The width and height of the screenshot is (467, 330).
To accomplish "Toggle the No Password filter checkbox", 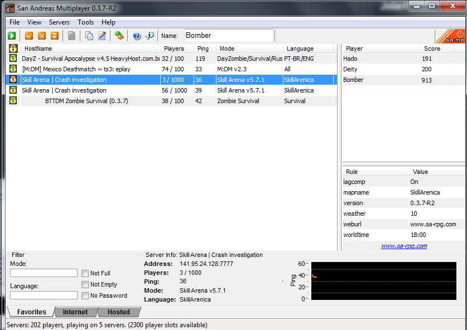I will [x=85, y=295].
